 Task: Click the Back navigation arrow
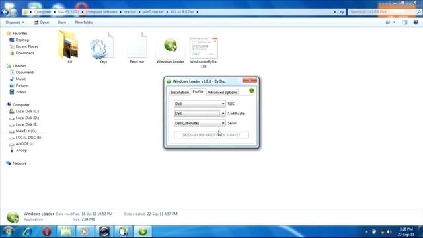click(x=5, y=12)
